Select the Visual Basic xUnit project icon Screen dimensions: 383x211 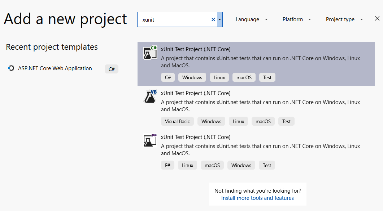coord(150,97)
